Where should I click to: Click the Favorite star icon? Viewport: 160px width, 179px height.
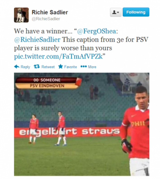[x=60, y=66]
